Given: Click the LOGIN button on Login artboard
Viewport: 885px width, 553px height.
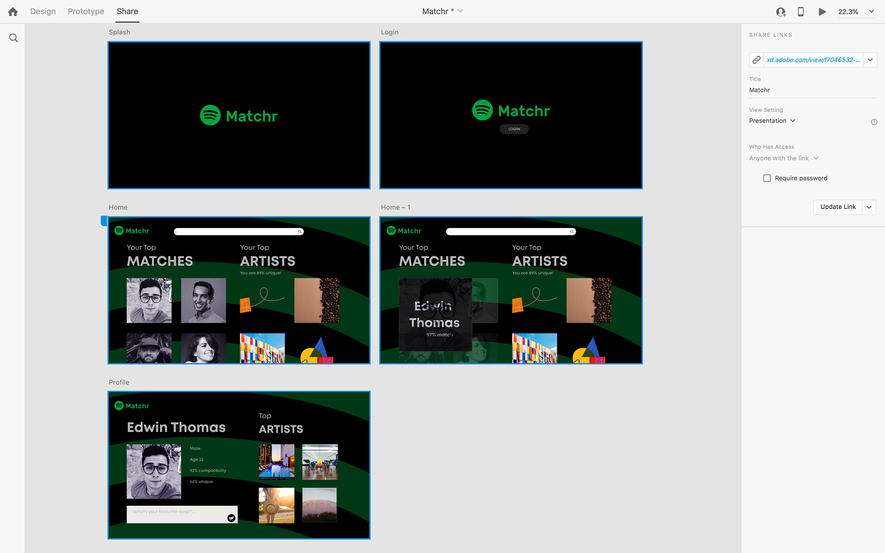Looking at the screenshot, I should click(x=514, y=129).
